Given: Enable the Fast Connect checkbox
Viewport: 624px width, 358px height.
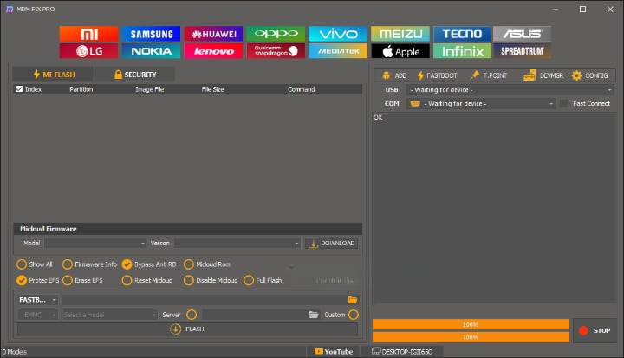Looking at the screenshot, I should (564, 103).
